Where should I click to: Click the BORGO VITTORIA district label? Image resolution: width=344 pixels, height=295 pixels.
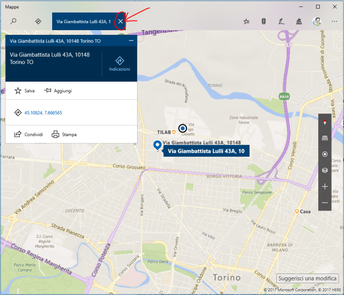224,176
